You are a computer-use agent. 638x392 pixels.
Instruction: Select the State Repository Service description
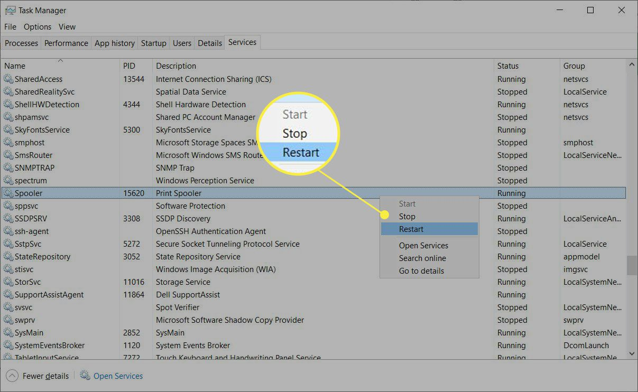coord(198,257)
